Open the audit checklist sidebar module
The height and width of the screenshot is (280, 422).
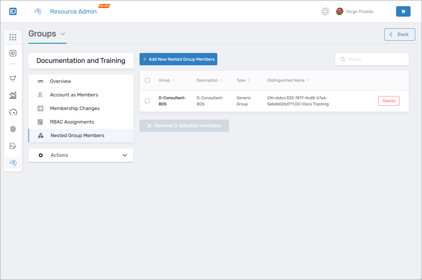click(13, 146)
